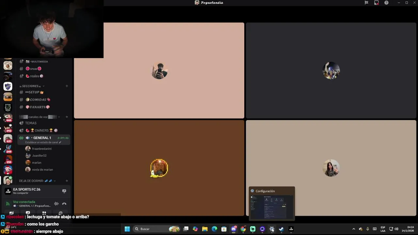Open the taskbar volume speaker icon

coord(396,229)
